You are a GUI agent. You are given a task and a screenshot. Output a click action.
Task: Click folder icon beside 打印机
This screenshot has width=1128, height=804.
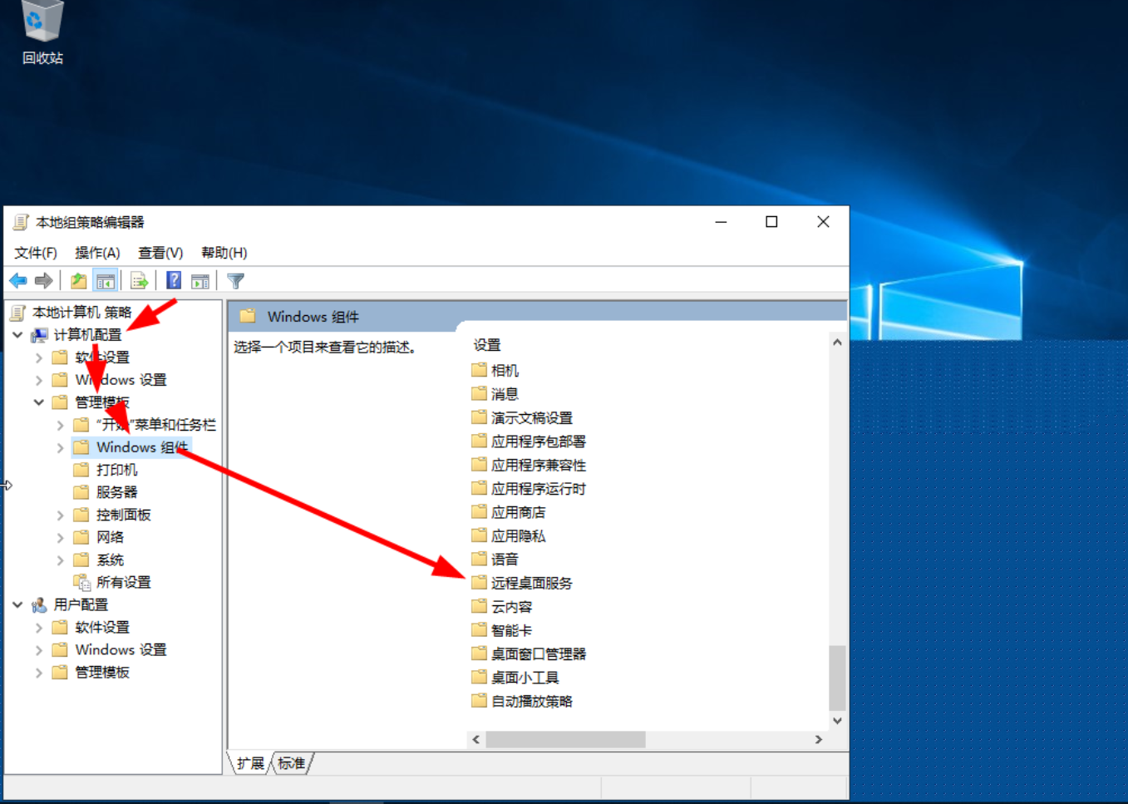(81, 470)
